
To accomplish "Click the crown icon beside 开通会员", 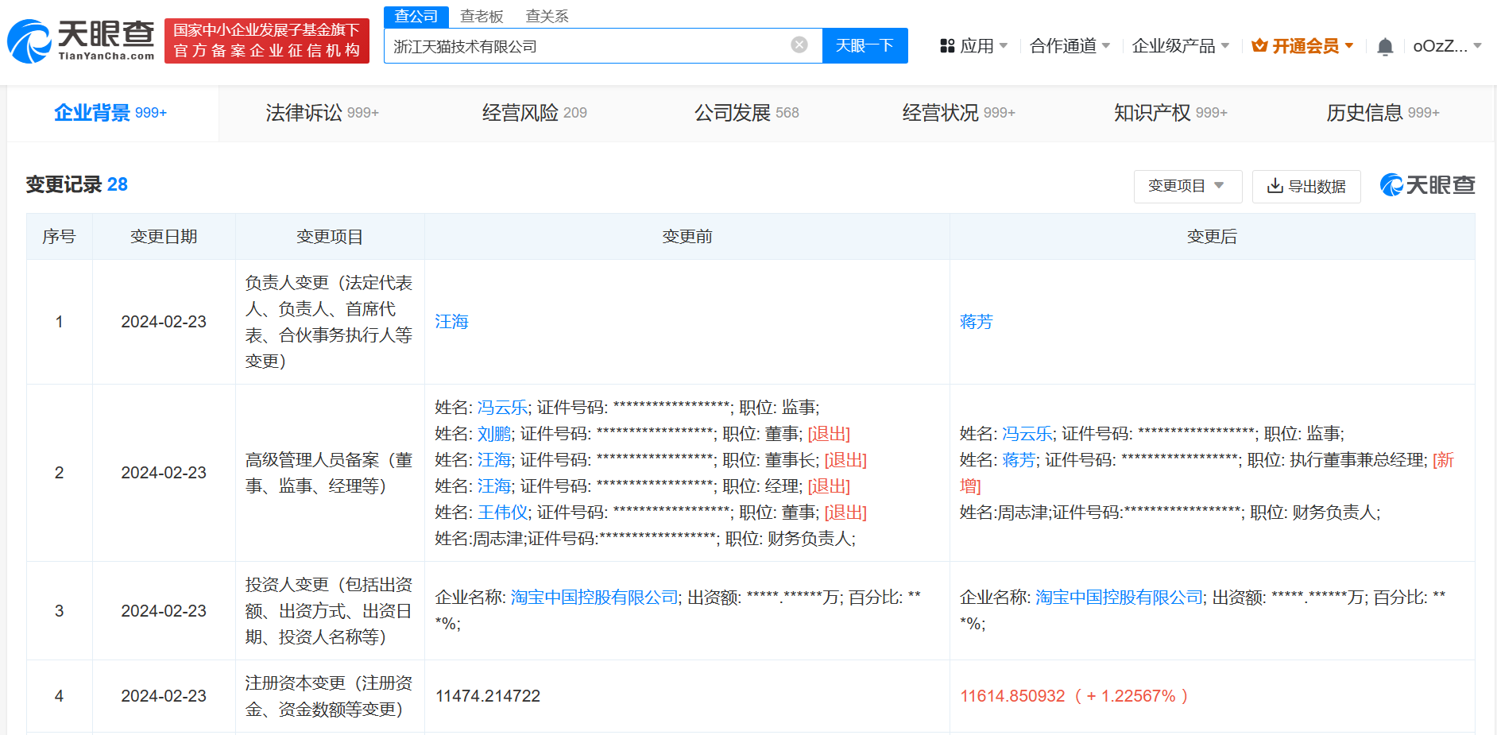I will (1259, 45).
